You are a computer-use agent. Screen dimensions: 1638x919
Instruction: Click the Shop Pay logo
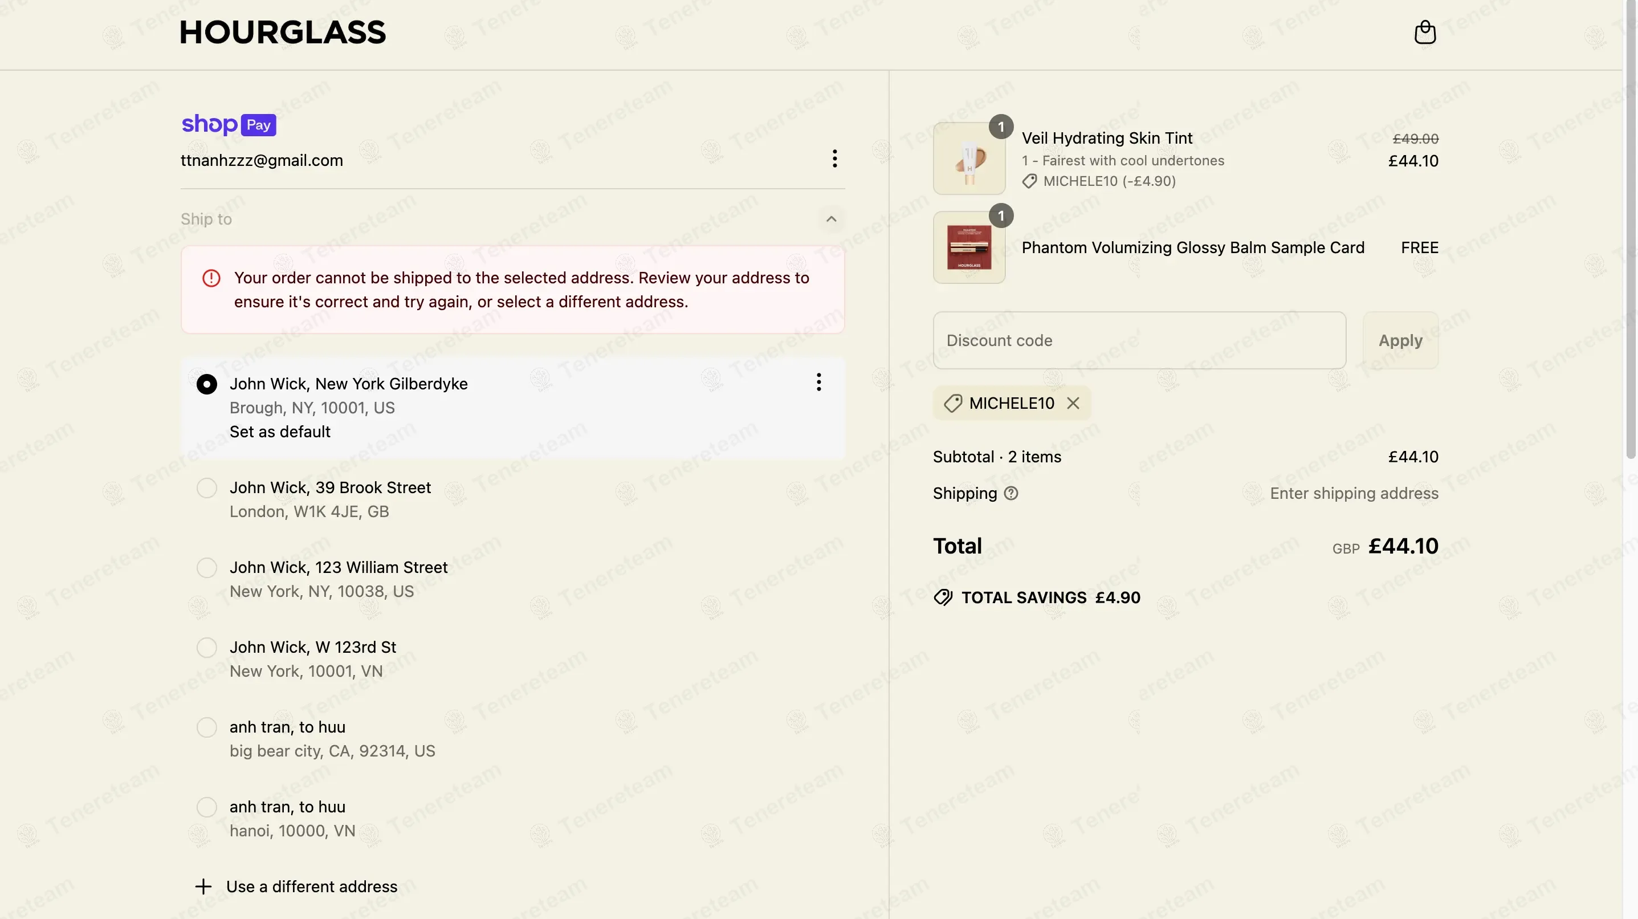(229, 124)
